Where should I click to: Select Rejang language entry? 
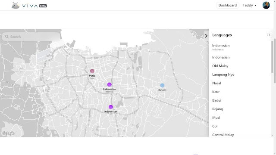[217, 109]
